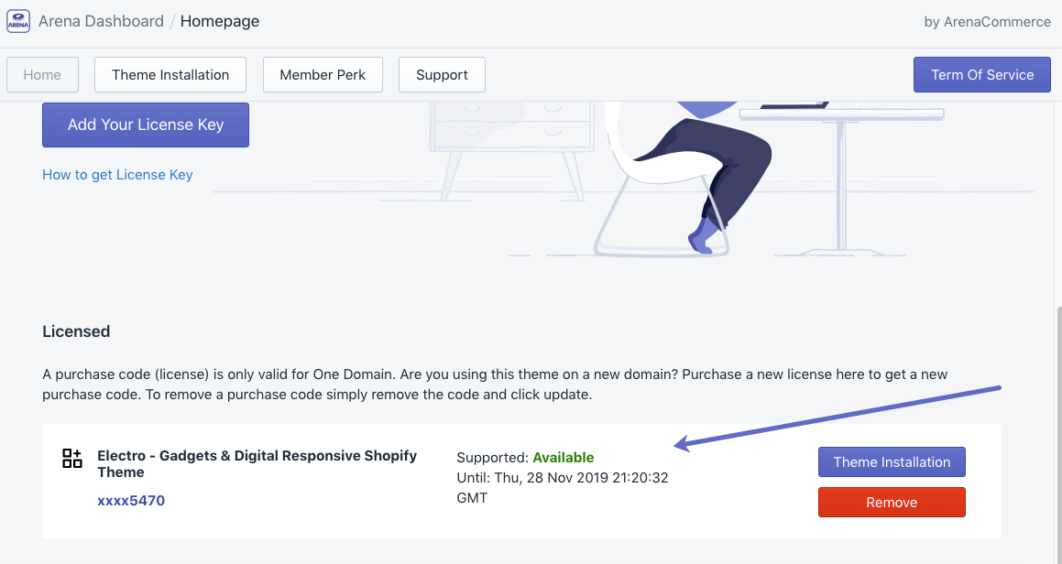Image resolution: width=1062 pixels, height=564 pixels.
Task: Switch to the Theme Installation tab
Action: click(x=170, y=74)
